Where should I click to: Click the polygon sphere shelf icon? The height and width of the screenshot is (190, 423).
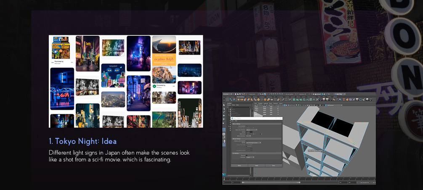(239, 100)
